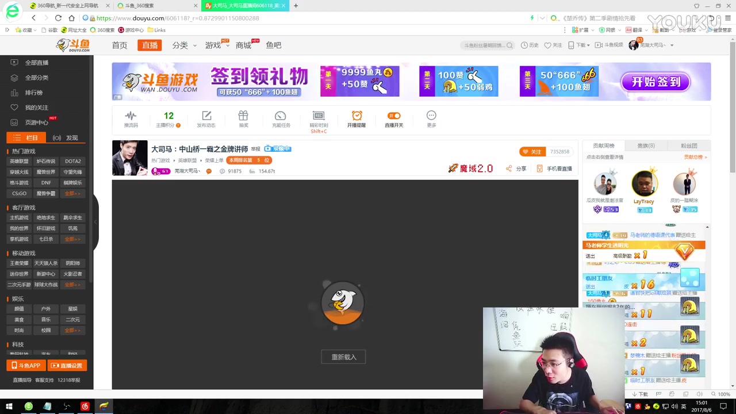This screenshot has width=736, height=414.
Task: Expand the 分类 category dropdown
Action: coord(184,45)
